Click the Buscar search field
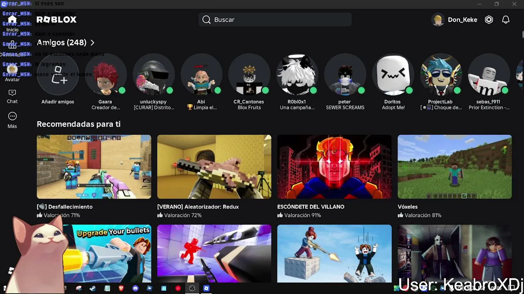The width and height of the screenshot is (524, 294). (275, 20)
